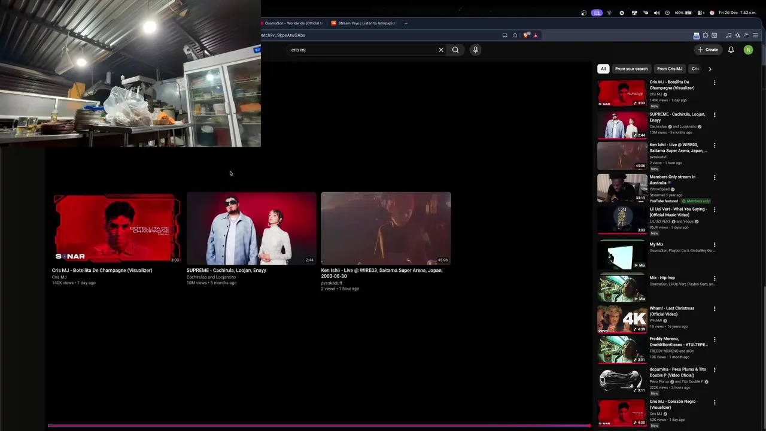Open YouTube notifications bell
The height and width of the screenshot is (431, 766).
pos(731,50)
